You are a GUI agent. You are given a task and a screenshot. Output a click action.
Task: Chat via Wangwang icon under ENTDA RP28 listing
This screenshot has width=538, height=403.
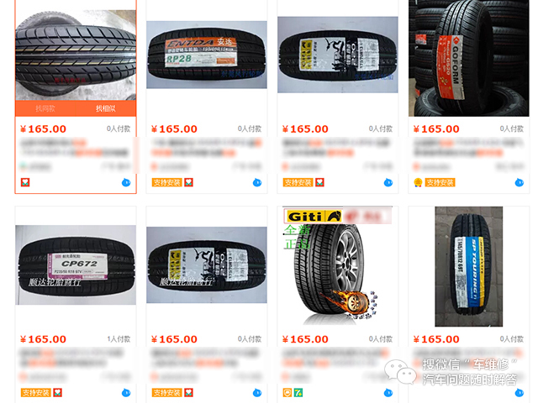pos(257,183)
